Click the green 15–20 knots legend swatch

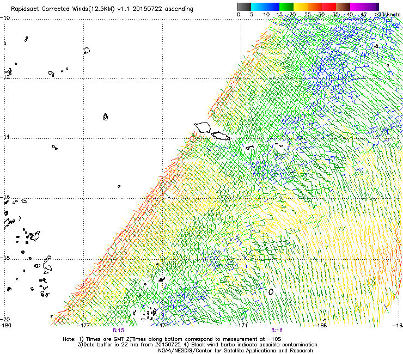(x=286, y=7)
